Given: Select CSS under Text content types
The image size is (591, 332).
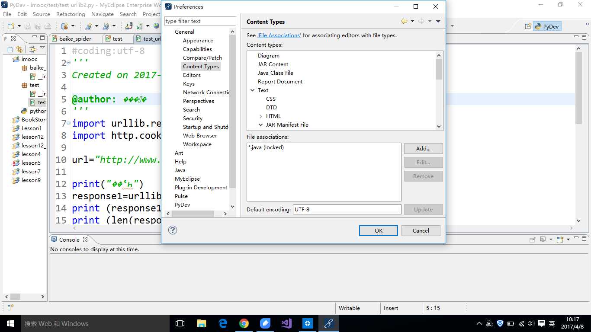Looking at the screenshot, I should tap(271, 99).
